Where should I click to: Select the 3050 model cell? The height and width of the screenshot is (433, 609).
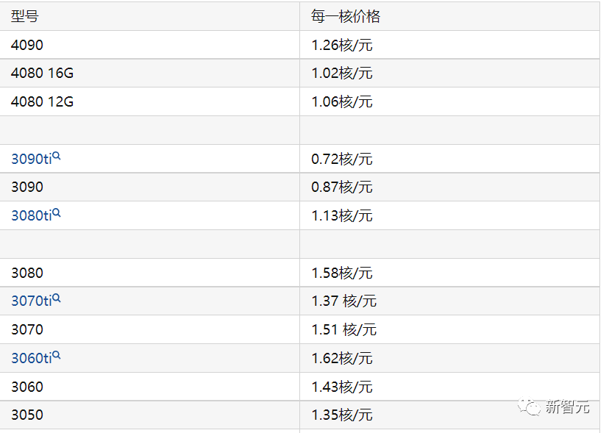(27, 415)
